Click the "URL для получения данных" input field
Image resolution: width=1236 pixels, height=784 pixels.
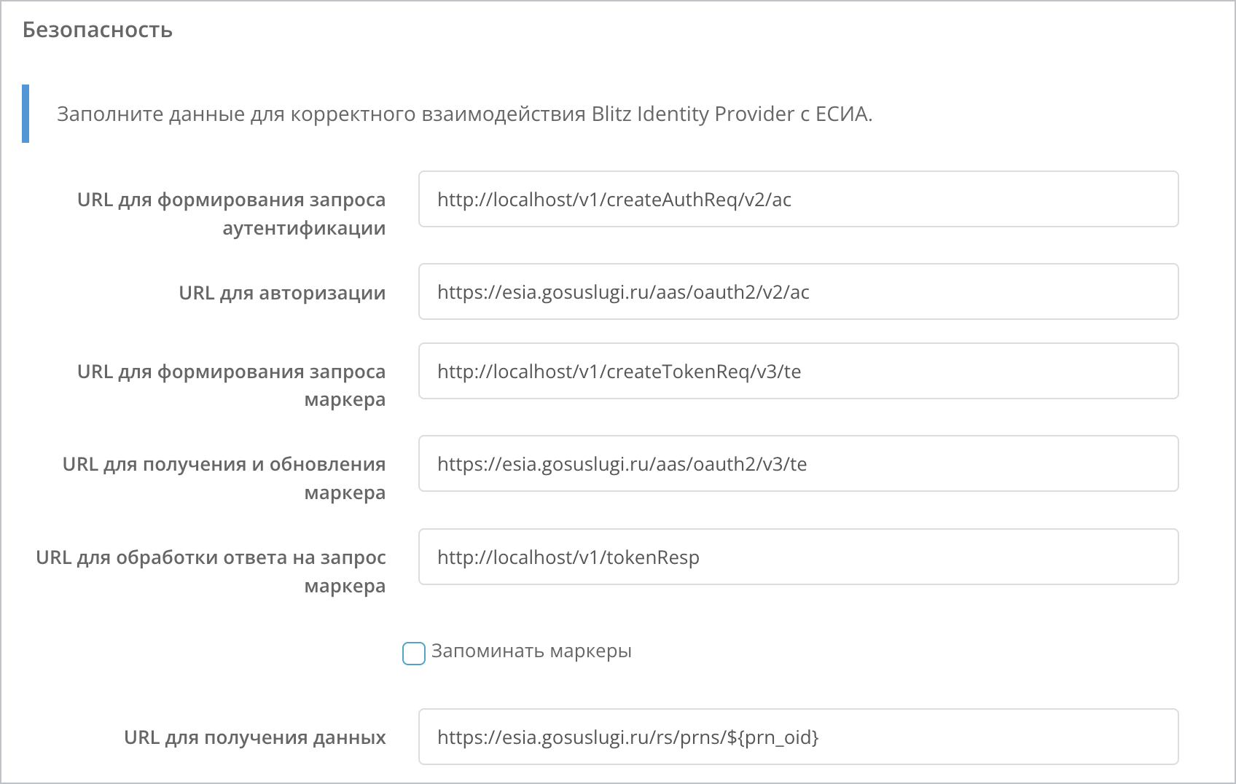(x=798, y=737)
